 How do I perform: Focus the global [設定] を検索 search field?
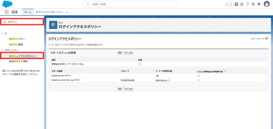point(131,4)
